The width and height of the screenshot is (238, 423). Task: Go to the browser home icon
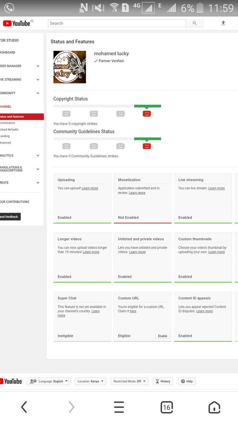coord(214,407)
